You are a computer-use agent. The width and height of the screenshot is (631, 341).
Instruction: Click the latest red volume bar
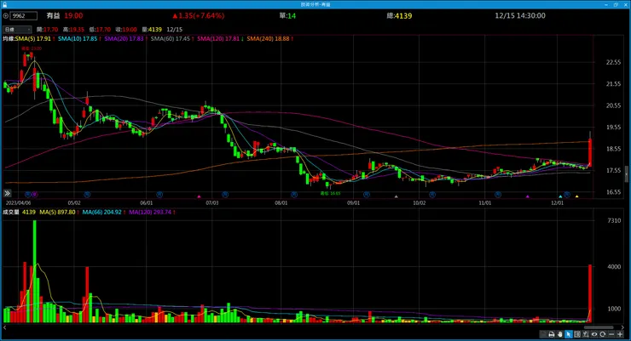[x=590, y=293]
